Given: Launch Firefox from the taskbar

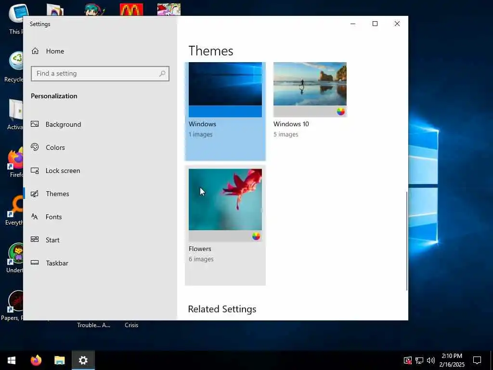Looking at the screenshot, I should (36, 360).
